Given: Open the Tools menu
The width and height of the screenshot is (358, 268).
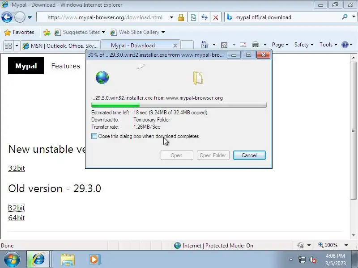Looking at the screenshot, I should point(328,45).
